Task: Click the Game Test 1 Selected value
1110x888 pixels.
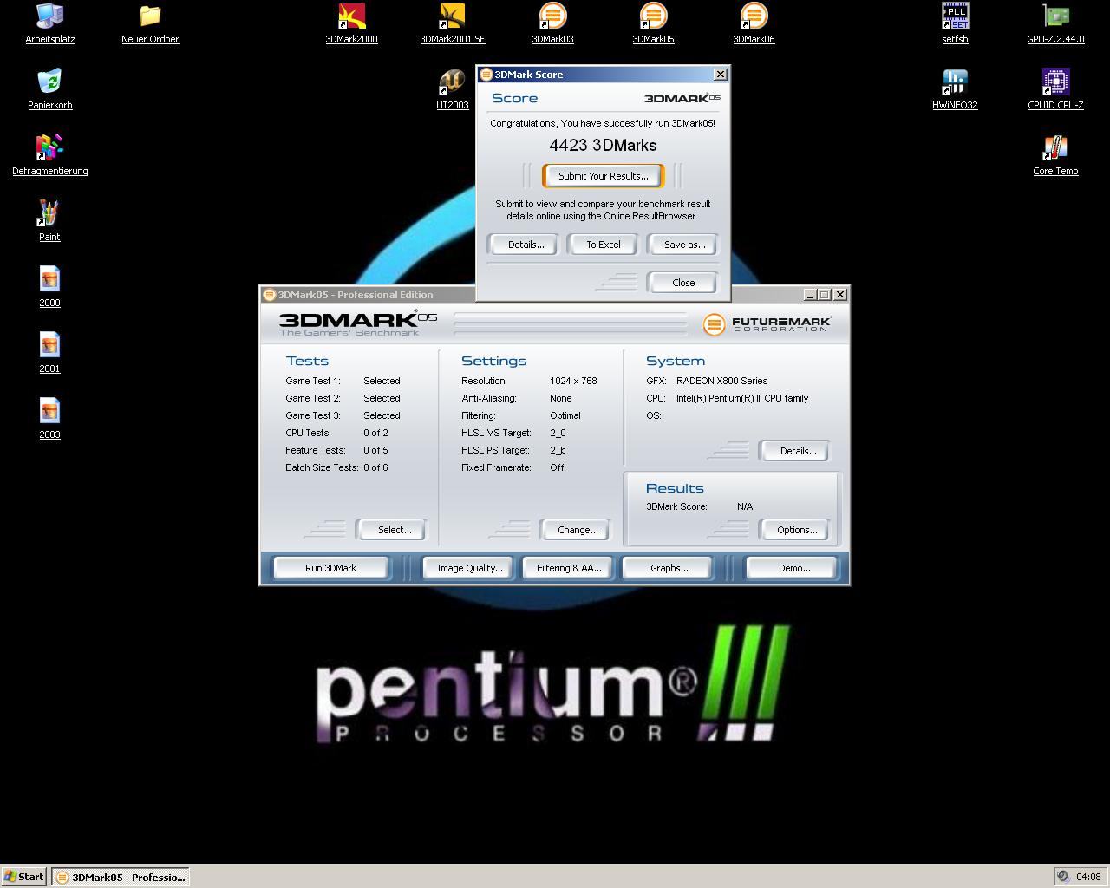Action: pyautogui.click(x=382, y=381)
